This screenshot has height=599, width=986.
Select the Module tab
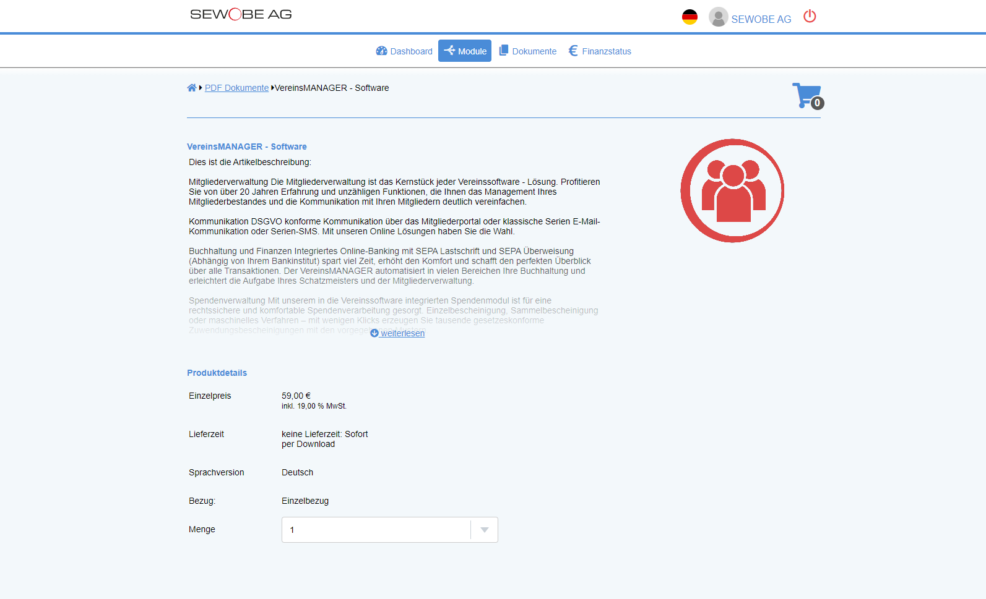click(465, 51)
